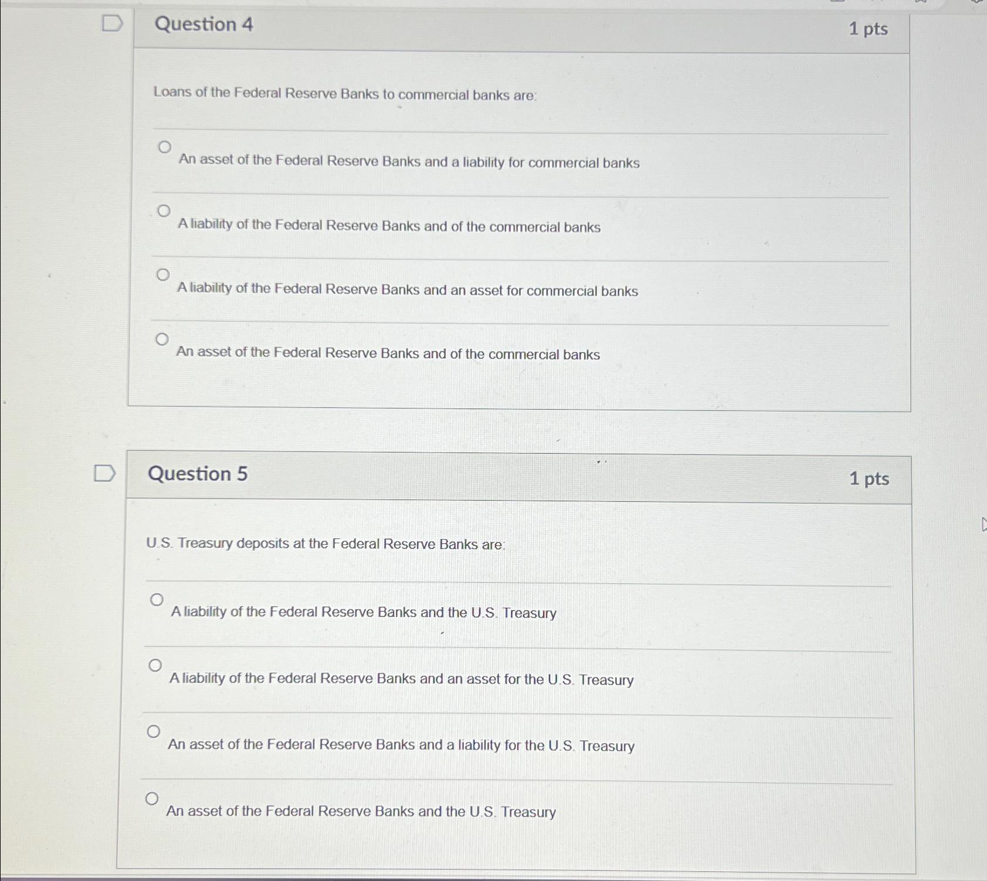Select answer 'An asset of the Federal Reserve Banks and a liability for the U.S. Treasury'
Screen dimensions: 987x881
click(154, 730)
